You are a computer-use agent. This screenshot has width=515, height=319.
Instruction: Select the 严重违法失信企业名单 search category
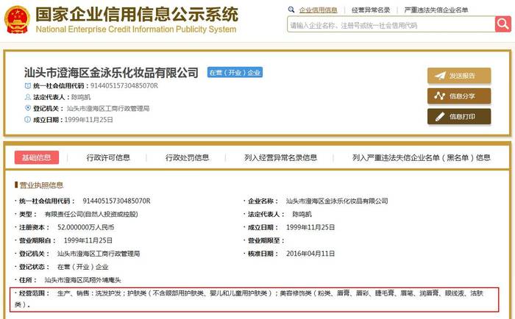[x=436, y=10]
